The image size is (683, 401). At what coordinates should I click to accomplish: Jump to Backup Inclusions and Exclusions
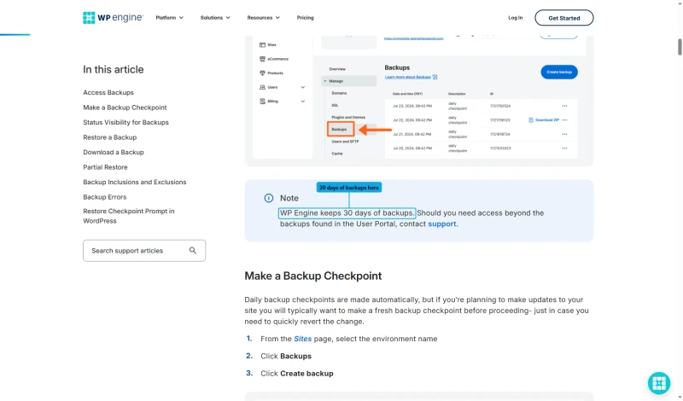point(135,182)
